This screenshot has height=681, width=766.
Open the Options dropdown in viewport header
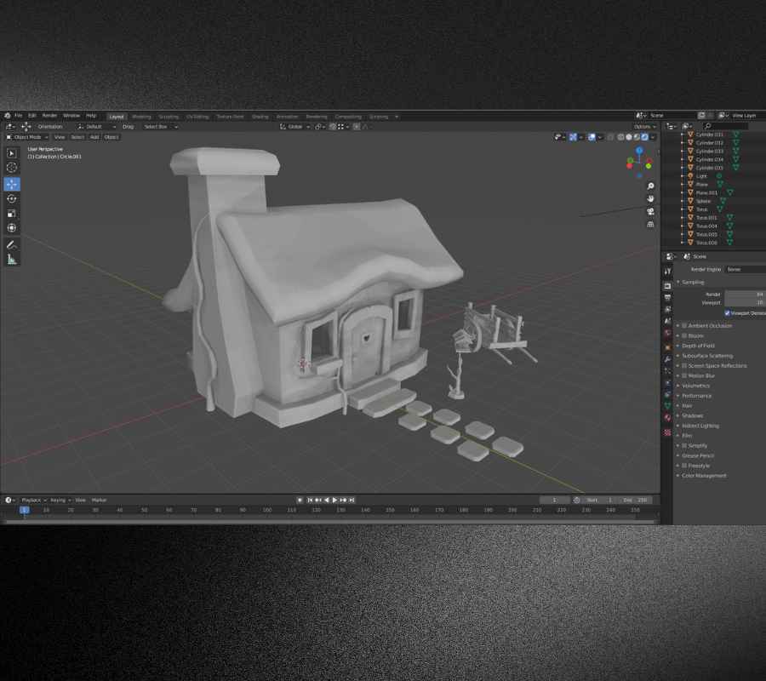pos(645,127)
